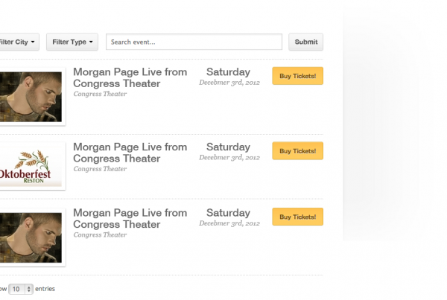
Task: Click Congress Theater venue under first event
Action: click(x=100, y=94)
